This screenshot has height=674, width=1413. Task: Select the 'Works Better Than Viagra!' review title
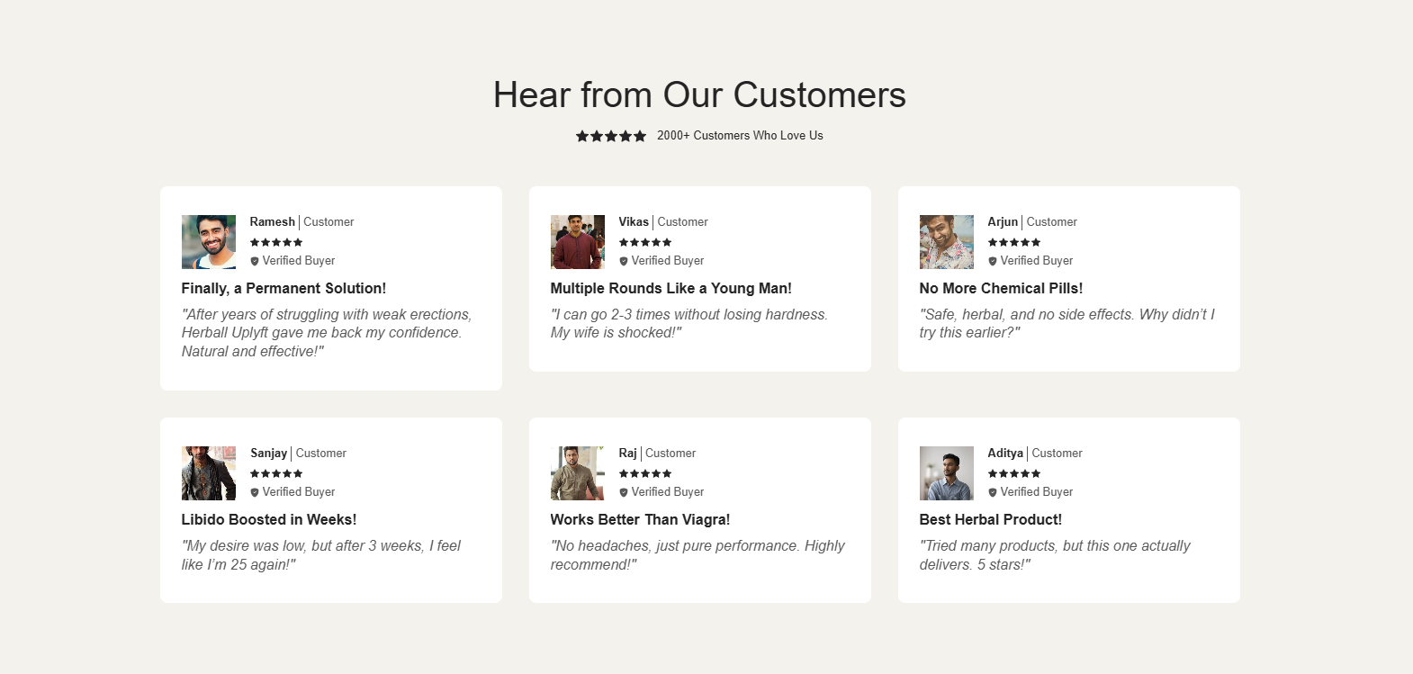tap(640, 519)
